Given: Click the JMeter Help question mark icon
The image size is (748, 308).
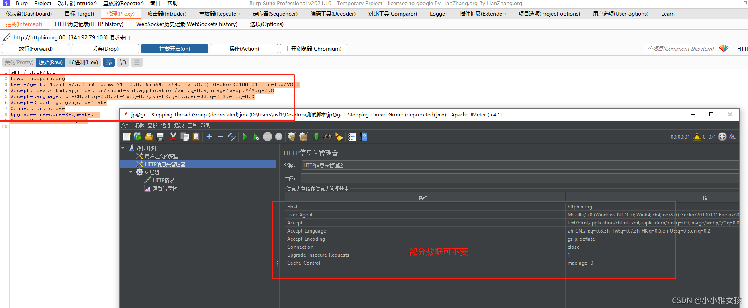Looking at the screenshot, I should (364, 137).
